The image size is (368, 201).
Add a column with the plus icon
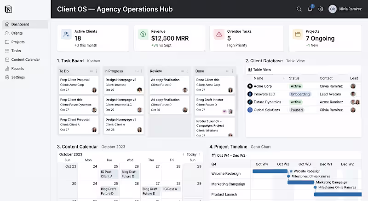click(x=284, y=78)
